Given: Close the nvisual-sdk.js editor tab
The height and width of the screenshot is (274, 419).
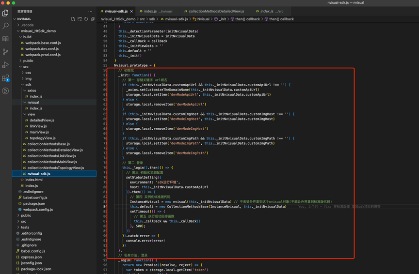Looking at the screenshot, I should point(131,11).
